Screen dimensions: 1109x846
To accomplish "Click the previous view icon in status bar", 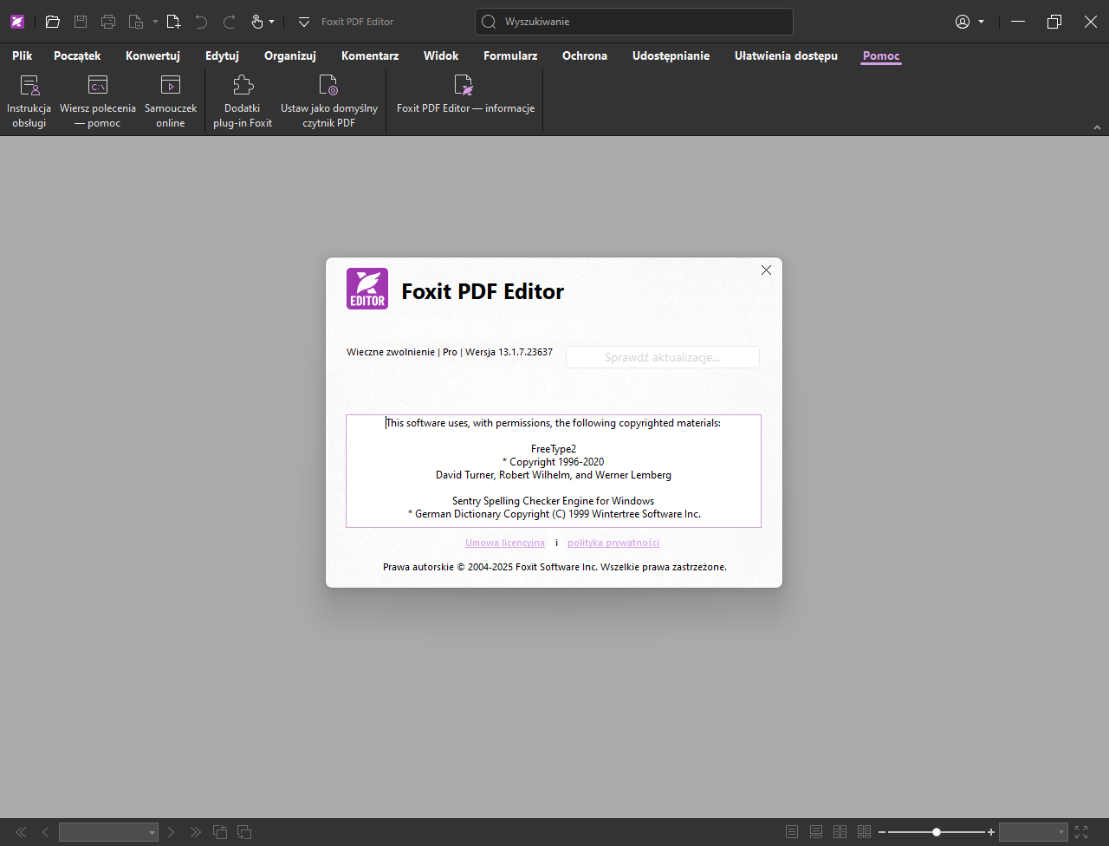I will pyautogui.click(x=220, y=832).
